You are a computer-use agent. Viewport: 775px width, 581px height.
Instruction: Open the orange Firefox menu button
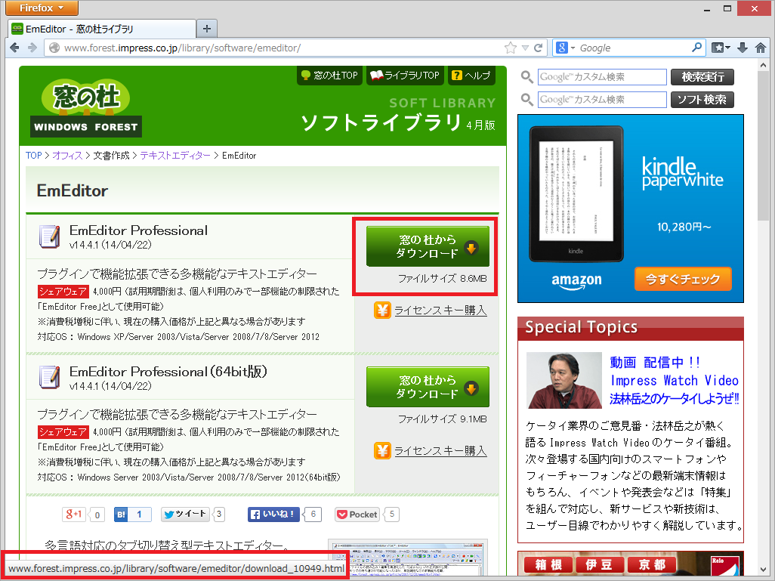point(41,8)
